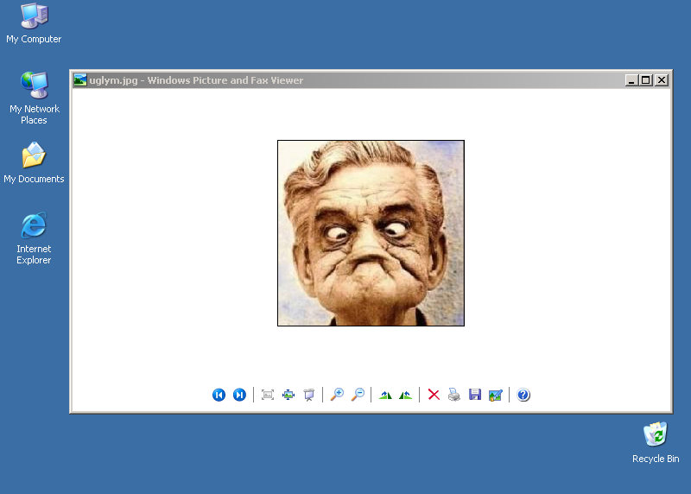Open the image for editing
The height and width of the screenshot is (494, 691).
[496, 396]
